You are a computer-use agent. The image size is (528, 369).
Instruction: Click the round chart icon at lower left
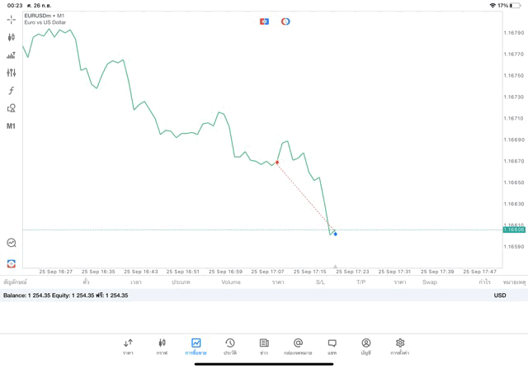12,243
